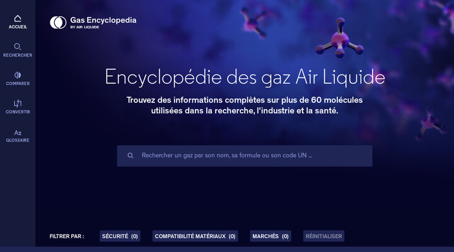Click the 'Trouvez des informations complètes' subtitle

click(x=245, y=105)
